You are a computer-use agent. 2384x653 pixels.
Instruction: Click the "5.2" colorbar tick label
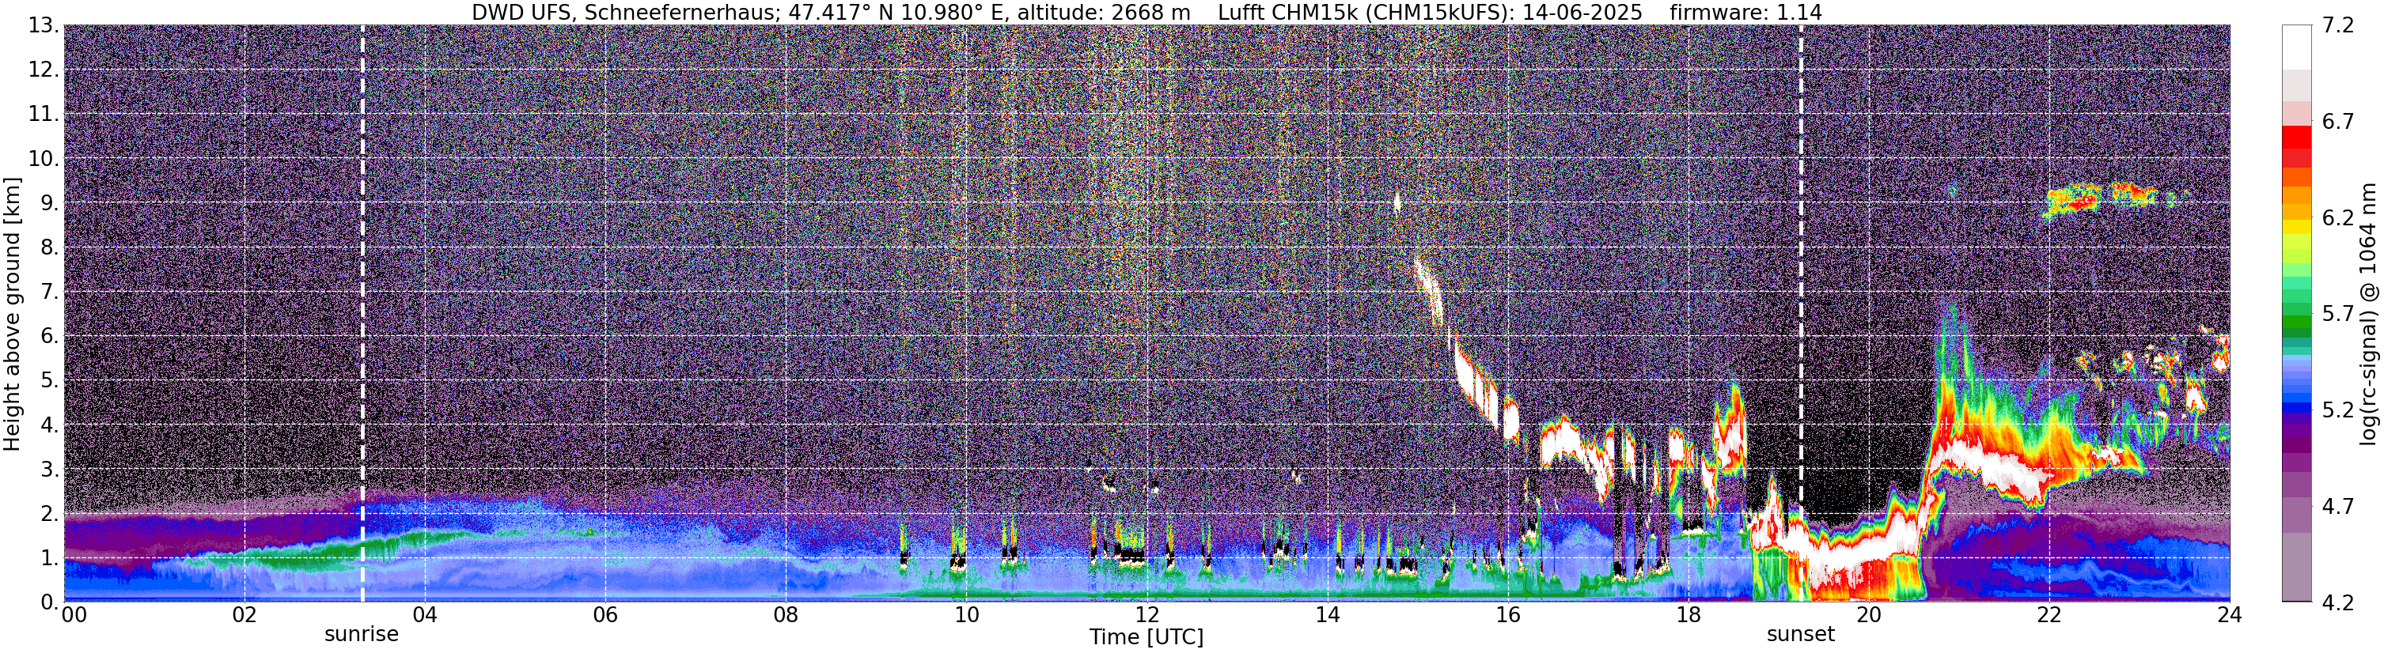2339,410
